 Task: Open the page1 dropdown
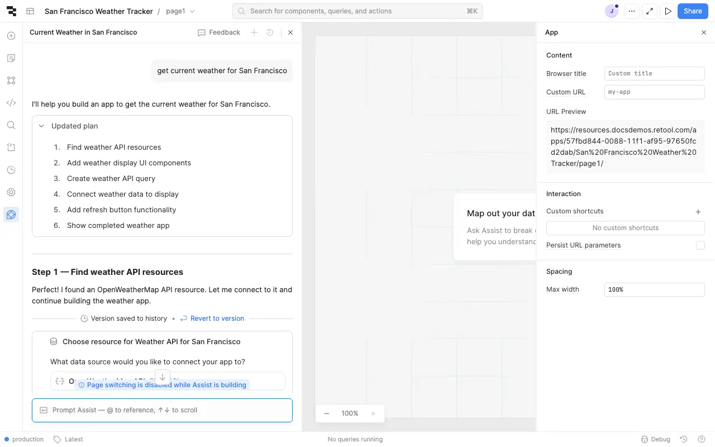click(x=180, y=11)
